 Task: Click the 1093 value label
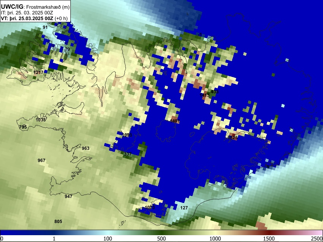127,135
